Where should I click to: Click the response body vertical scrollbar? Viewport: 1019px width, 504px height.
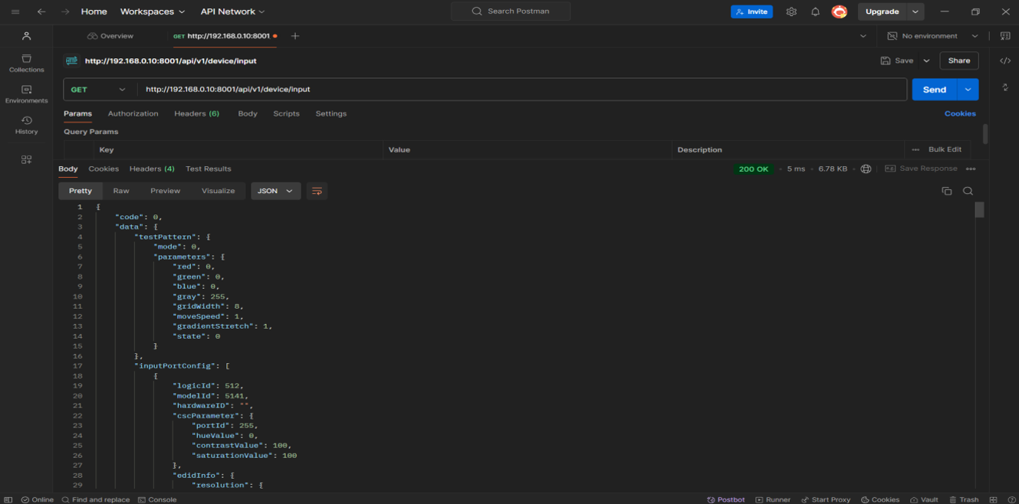click(979, 210)
